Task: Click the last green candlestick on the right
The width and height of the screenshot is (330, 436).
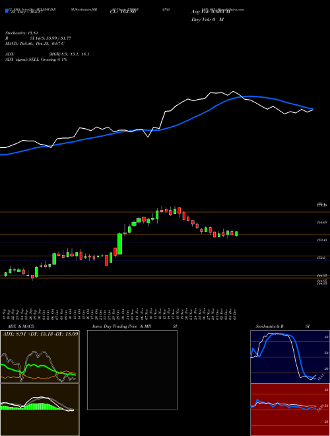Action: pos(236,234)
